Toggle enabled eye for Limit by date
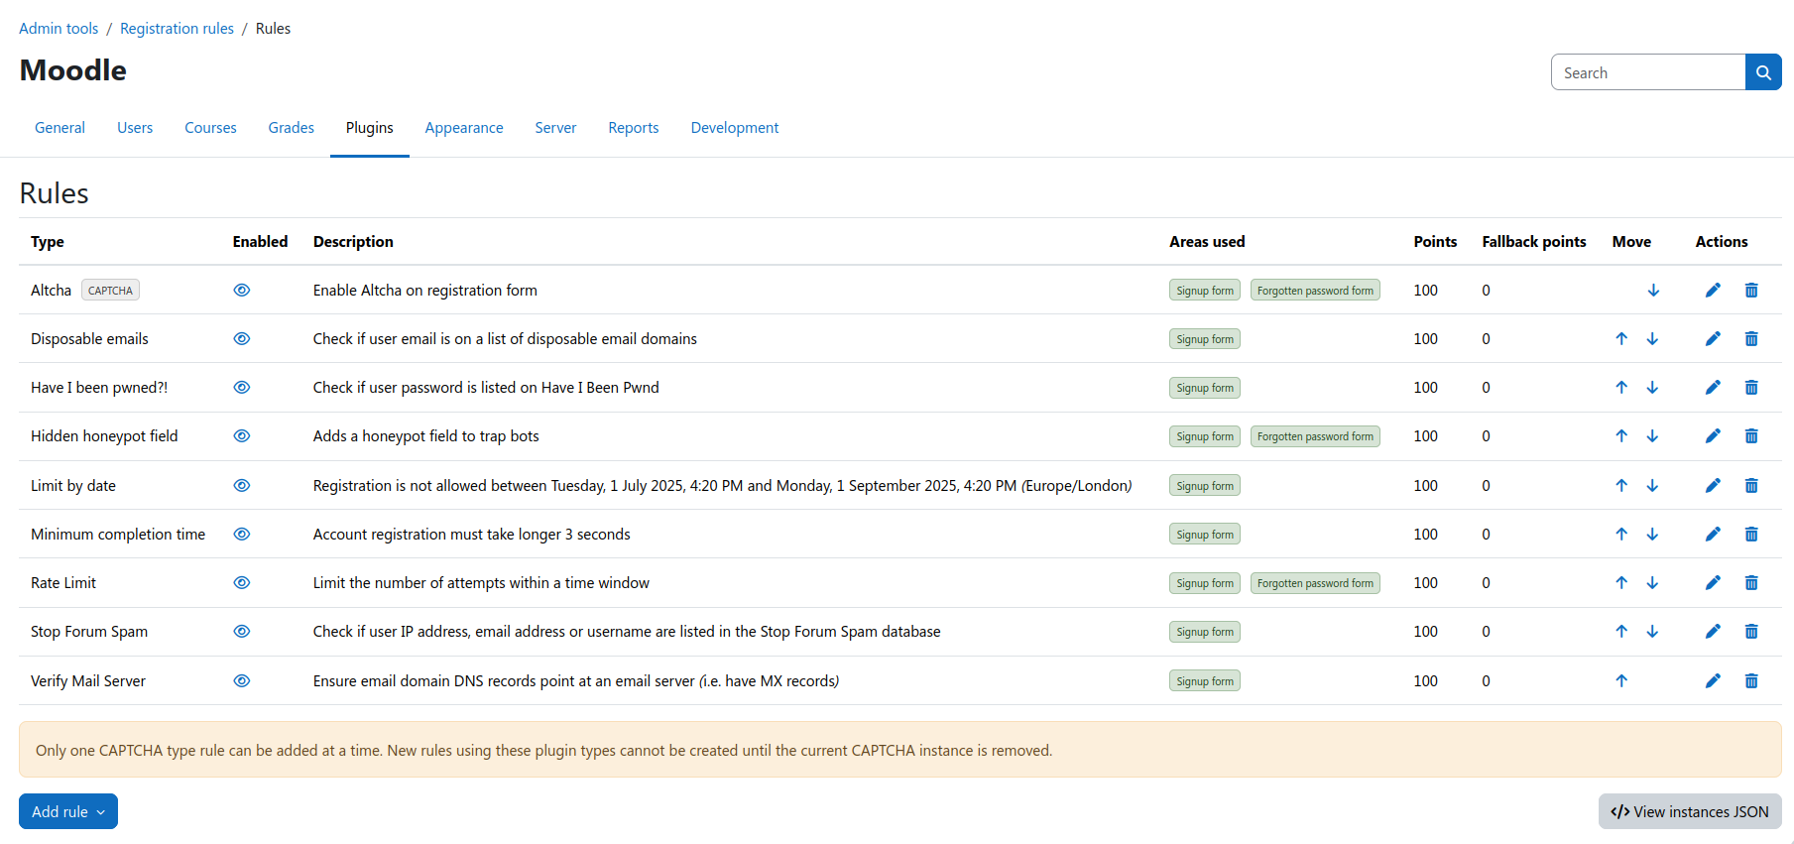Image resolution: width=1794 pixels, height=844 pixels. (242, 486)
